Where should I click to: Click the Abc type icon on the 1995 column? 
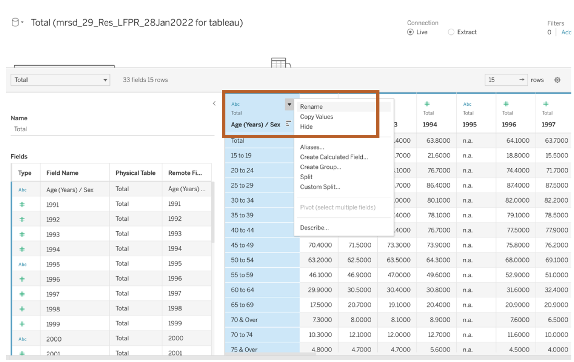pos(467,104)
